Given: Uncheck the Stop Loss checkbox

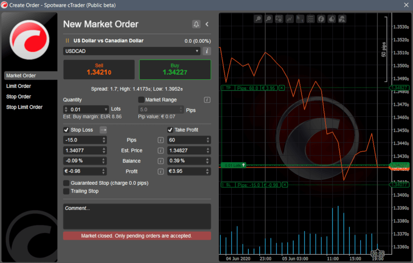Looking at the screenshot, I should pos(66,130).
